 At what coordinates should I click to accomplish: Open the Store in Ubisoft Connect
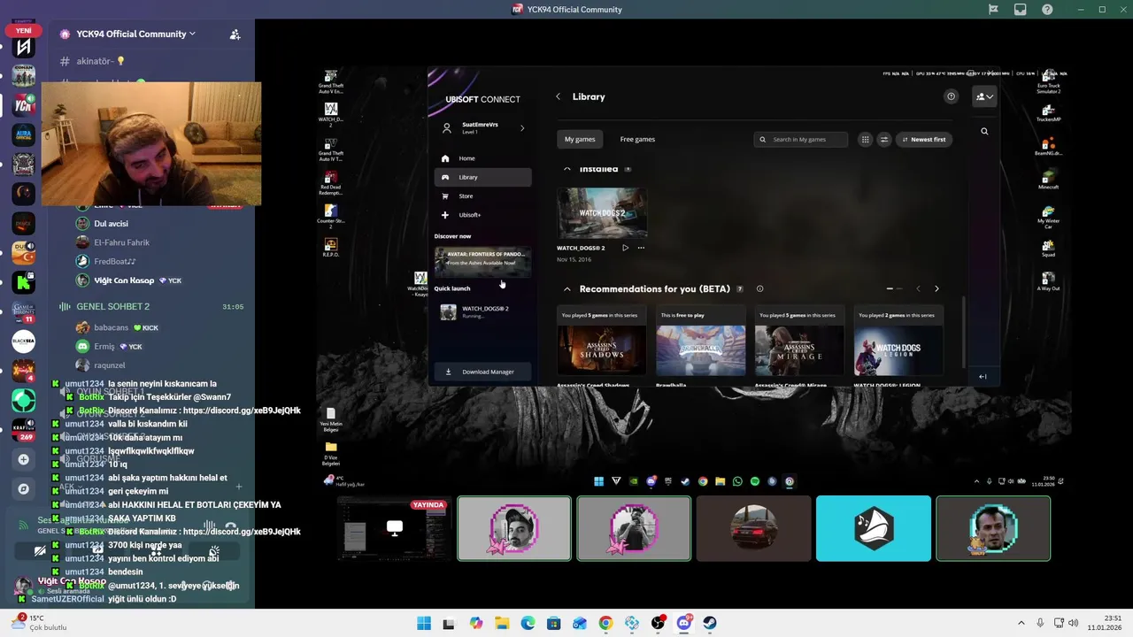click(482, 196)
